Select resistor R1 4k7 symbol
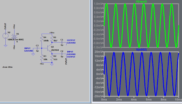The width and height of the screenshot is (182, 104). coord(52,39)
